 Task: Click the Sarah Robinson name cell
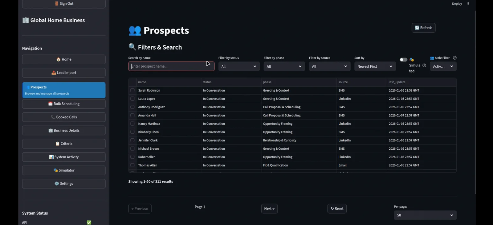click(x=169, y=90)
